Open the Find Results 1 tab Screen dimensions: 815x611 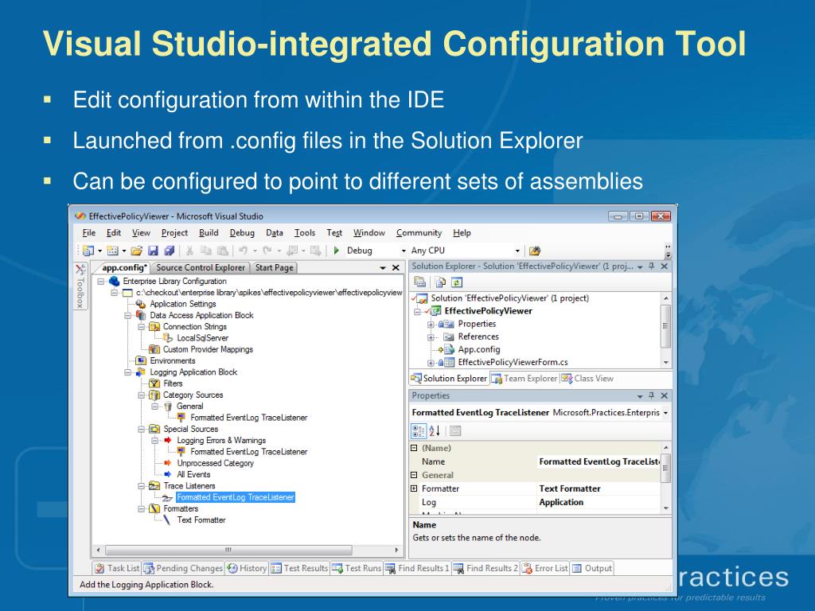coord(417,568)
